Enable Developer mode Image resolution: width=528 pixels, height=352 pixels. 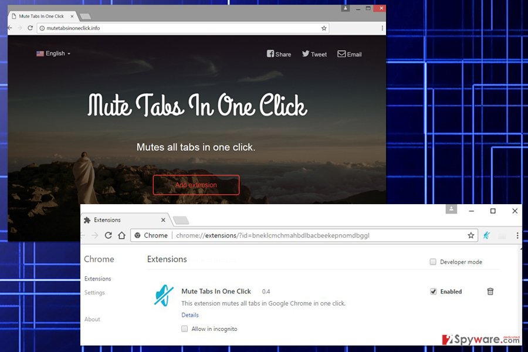[432, 262]
